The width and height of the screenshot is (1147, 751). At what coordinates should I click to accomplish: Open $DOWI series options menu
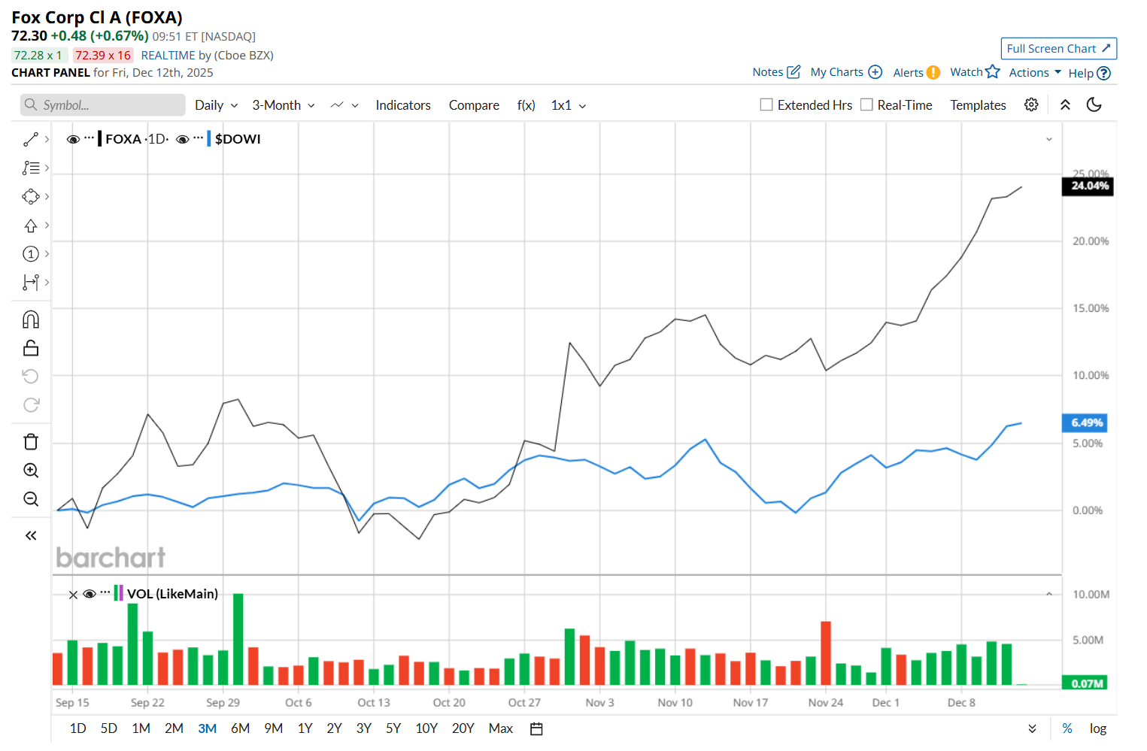point(199,138)
